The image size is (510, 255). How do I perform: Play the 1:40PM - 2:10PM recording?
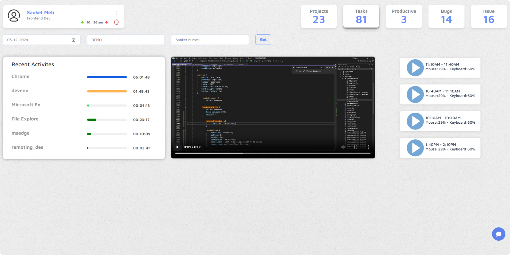(415, 148)
